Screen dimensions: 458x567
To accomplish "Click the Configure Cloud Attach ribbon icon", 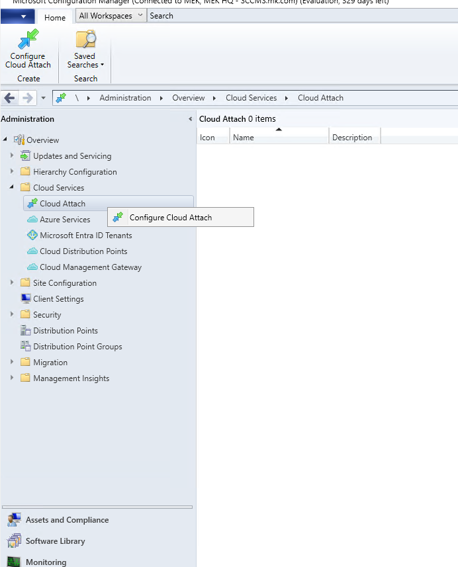I will [x=28, y=40].
